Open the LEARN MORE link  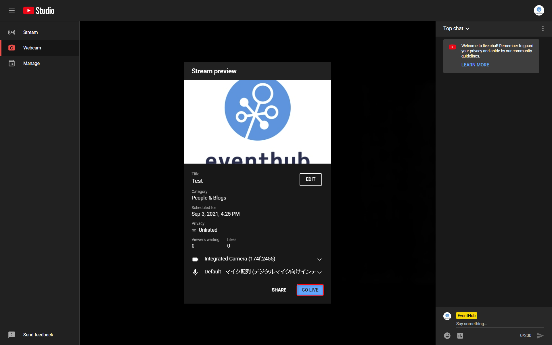tap(475, 65)
